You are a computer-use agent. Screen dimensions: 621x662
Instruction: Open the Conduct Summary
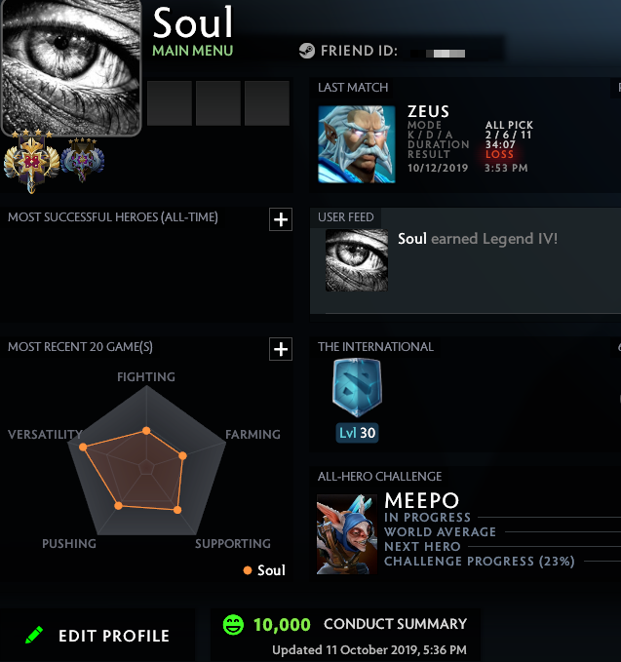(395, 624)
